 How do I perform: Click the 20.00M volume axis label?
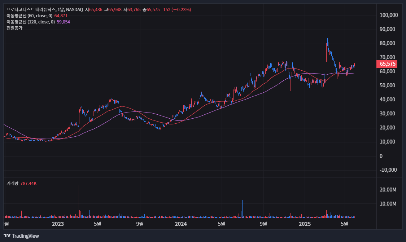pyautogui.click(x=388, y=190)
